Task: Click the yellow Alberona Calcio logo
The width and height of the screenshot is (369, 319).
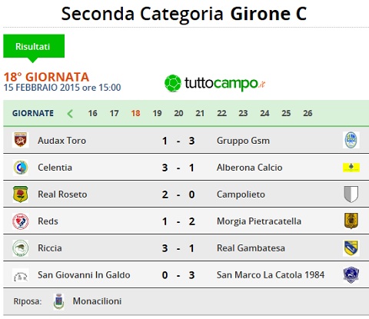Action: pos(351,168)
